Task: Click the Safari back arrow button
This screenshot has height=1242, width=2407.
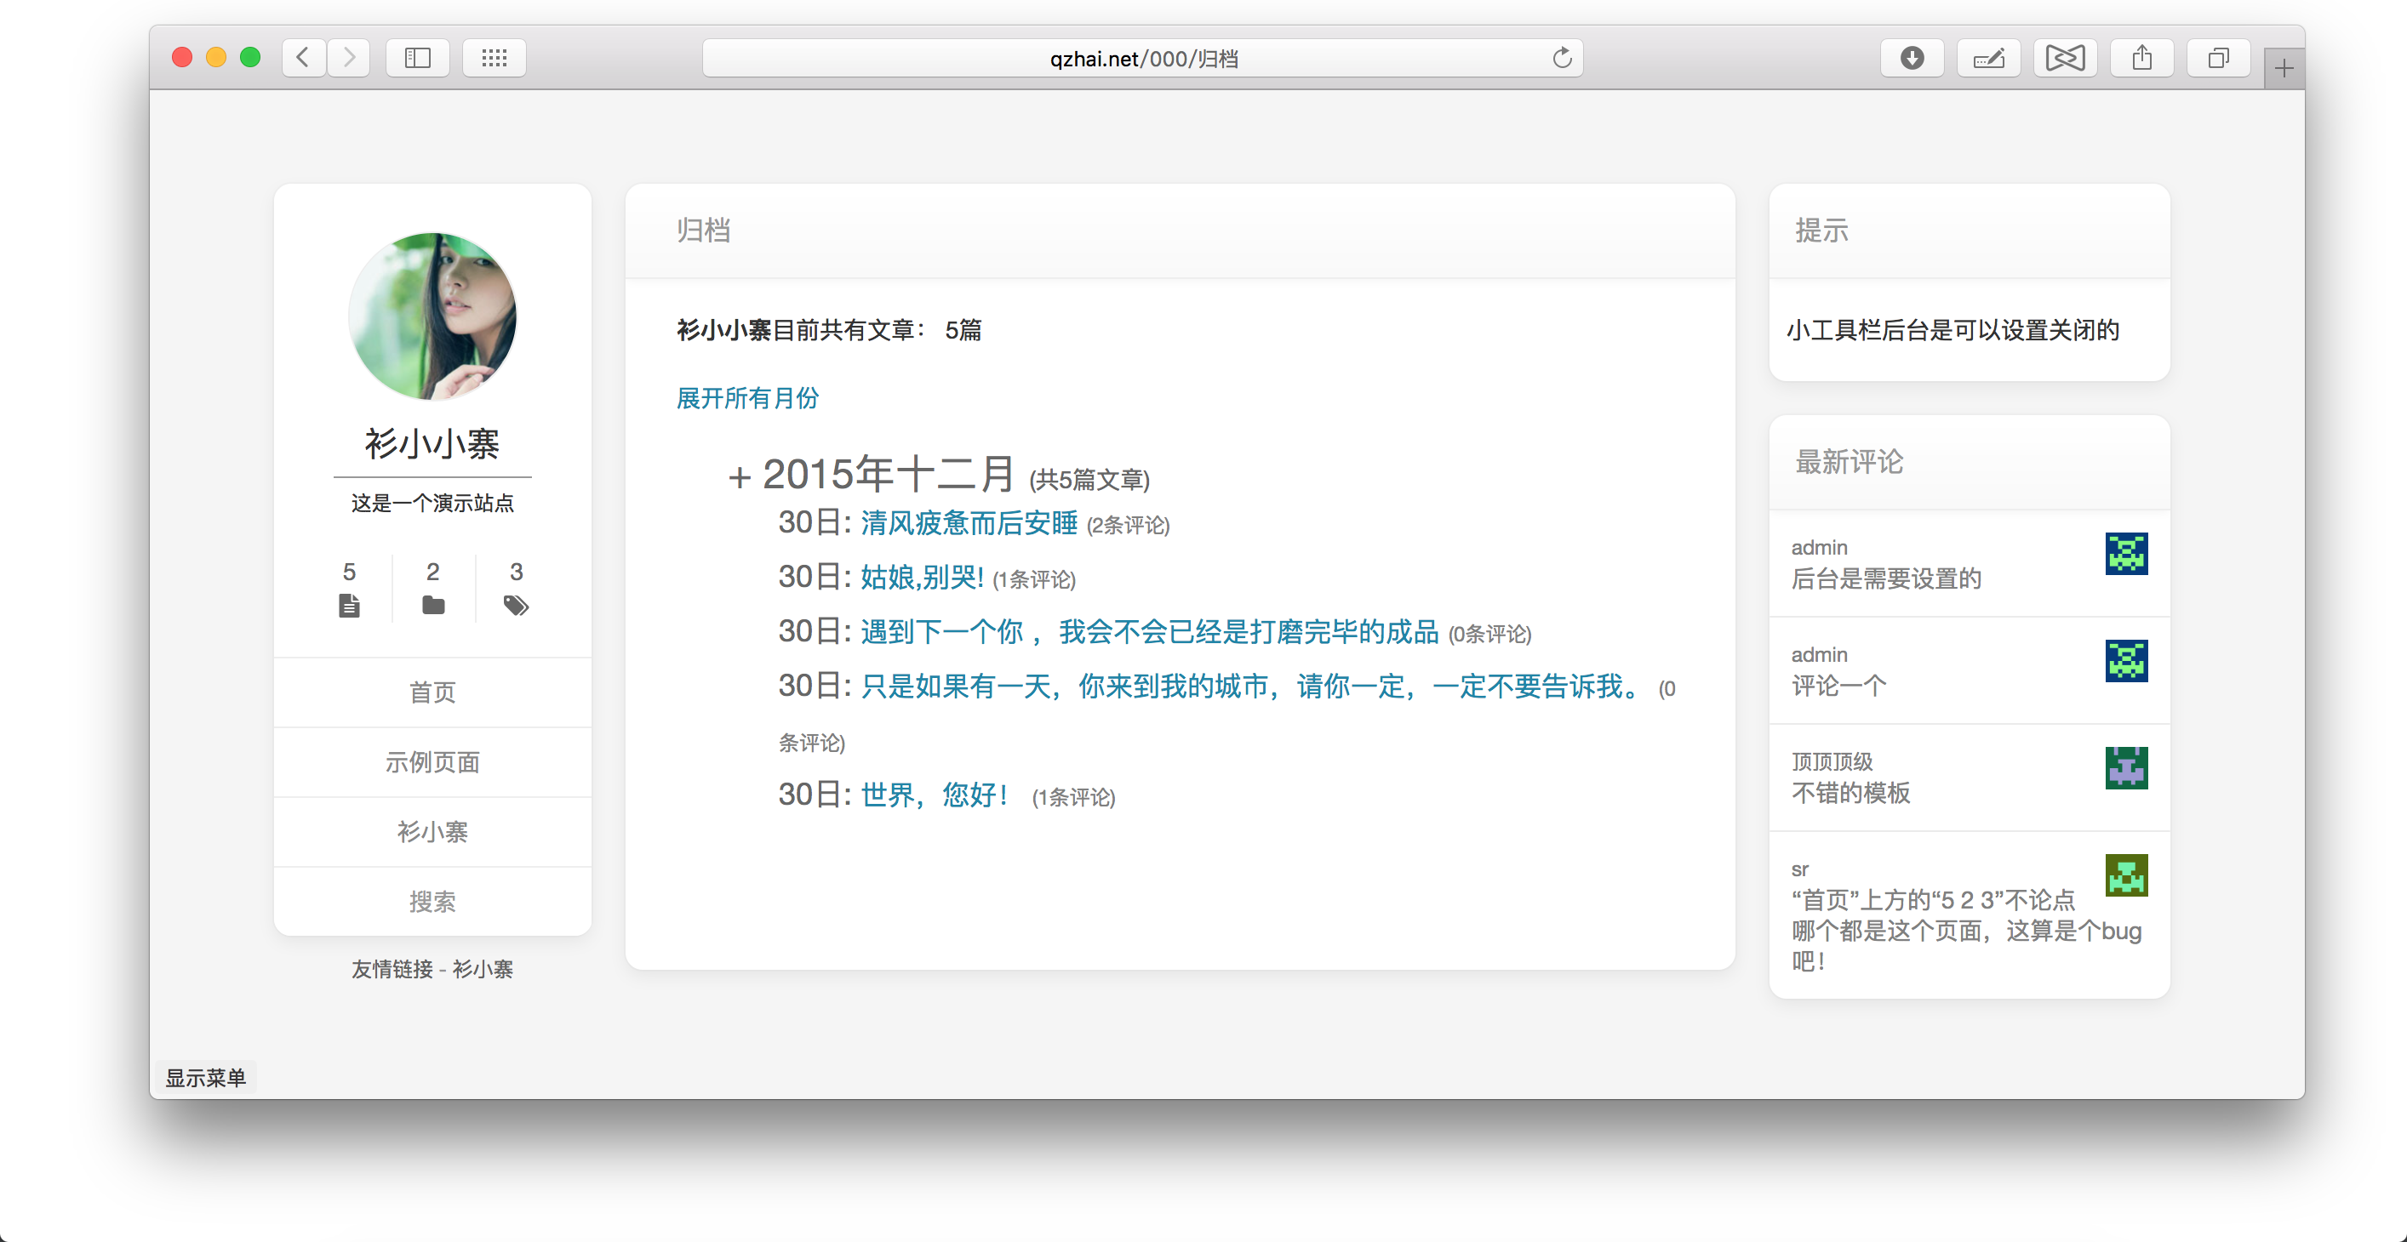Action: point(303,58)
